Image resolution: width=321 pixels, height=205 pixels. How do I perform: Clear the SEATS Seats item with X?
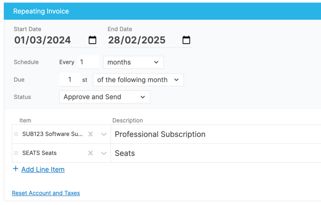pyautogui.click(x=91, y=153)
